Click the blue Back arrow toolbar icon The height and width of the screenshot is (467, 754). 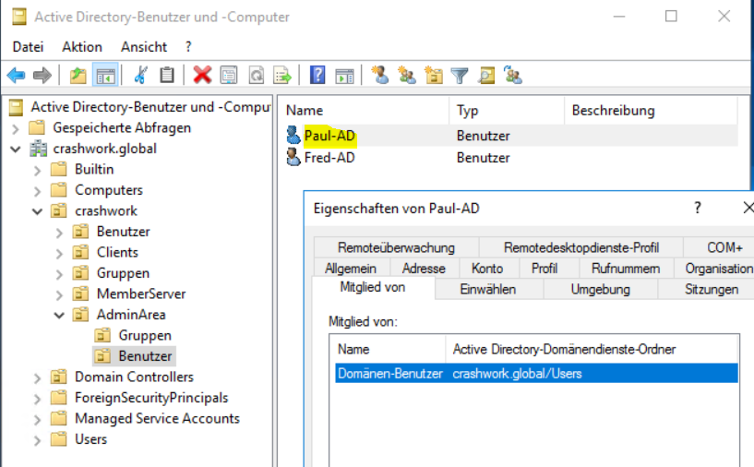pos(16,76)
